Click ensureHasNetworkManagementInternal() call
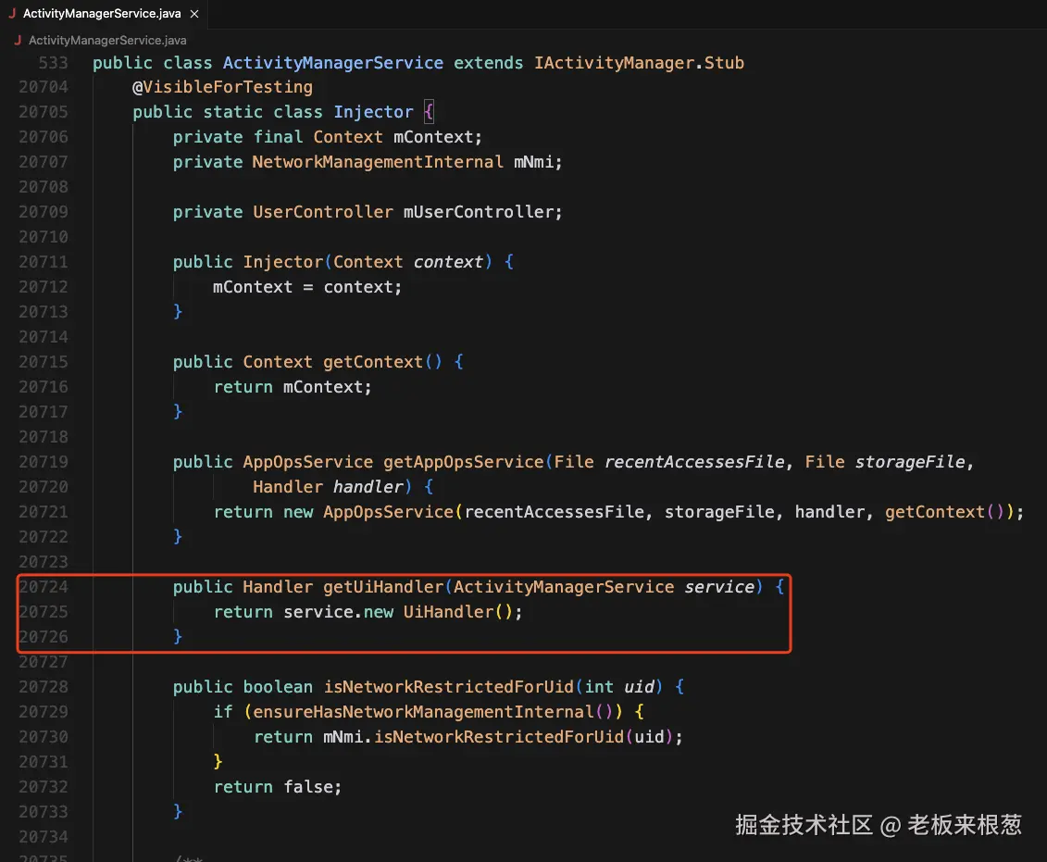 [x=432, y=712]
